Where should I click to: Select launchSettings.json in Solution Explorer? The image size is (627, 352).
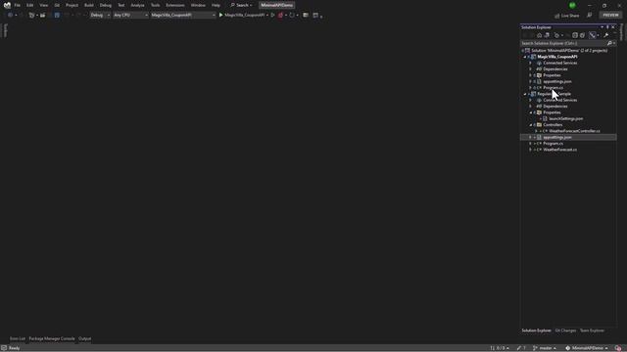click(566, 118)
